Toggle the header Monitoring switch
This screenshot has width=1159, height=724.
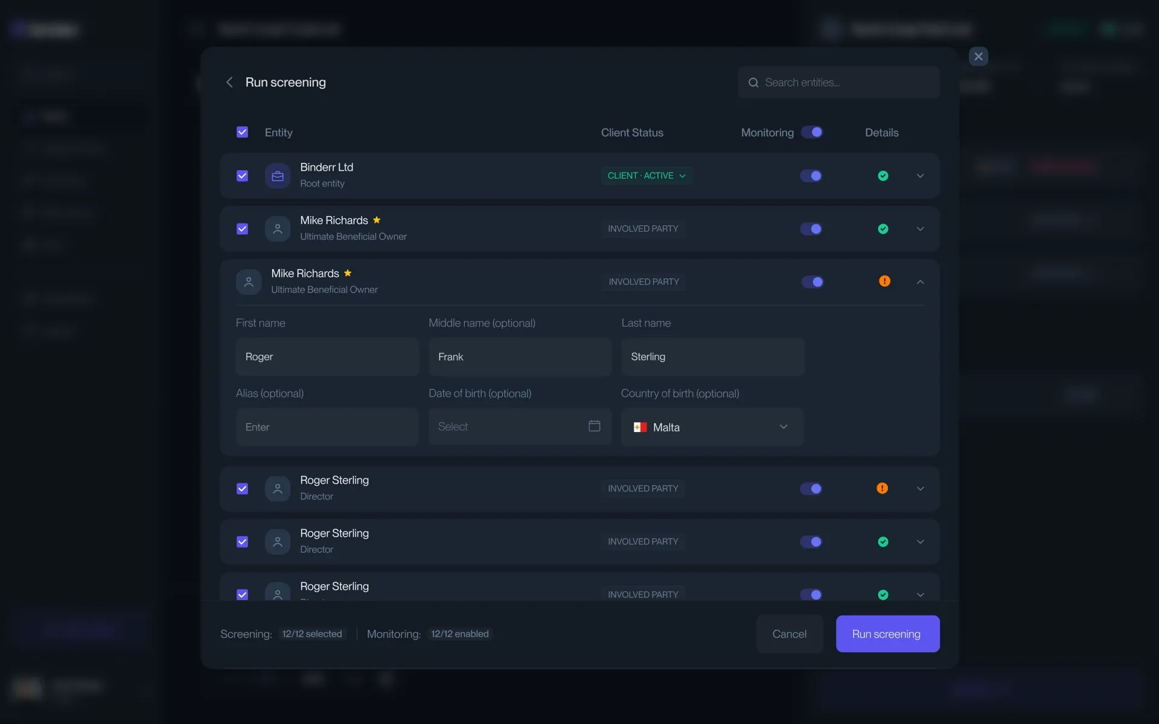[x=812, y=132]
